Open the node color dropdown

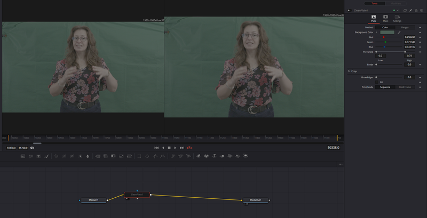pos(397,10)
